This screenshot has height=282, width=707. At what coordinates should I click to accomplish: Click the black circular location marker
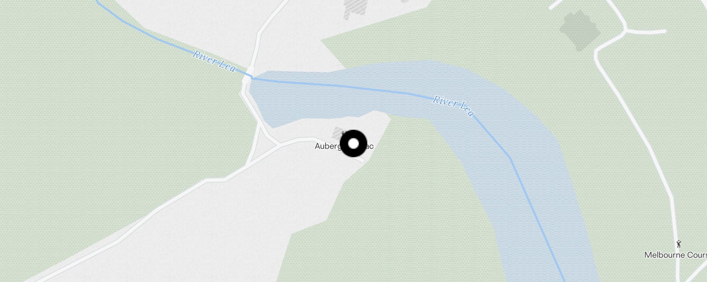(353, 143)
